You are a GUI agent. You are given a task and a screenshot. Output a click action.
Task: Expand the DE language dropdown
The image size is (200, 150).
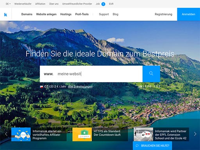tap(8, 4)
